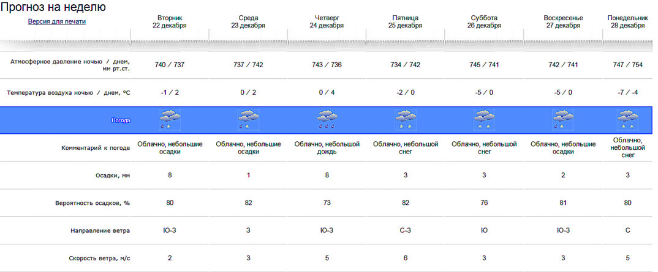658x272 pixels.
Task: Click the weather icon for Вторник 22 декабря
Action: coord(169,120)
